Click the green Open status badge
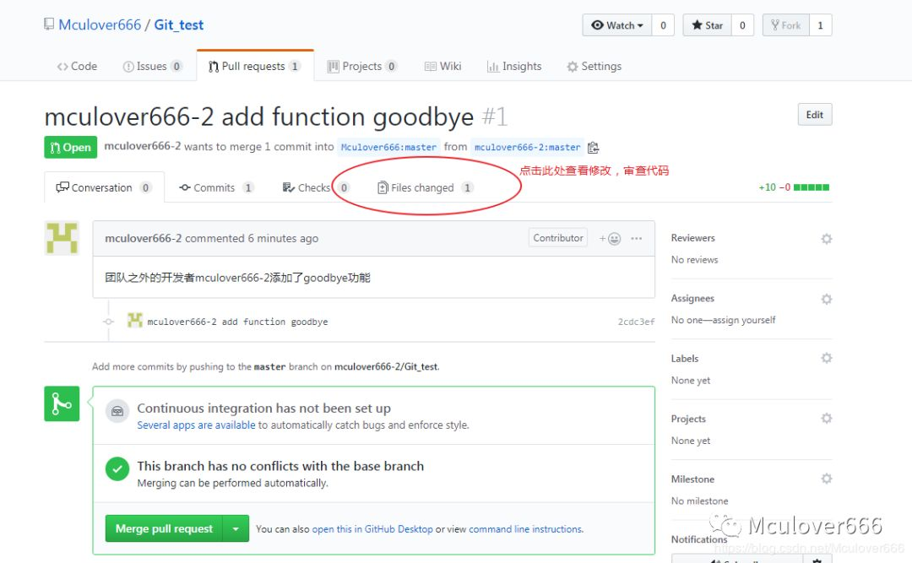 point(70,147)
